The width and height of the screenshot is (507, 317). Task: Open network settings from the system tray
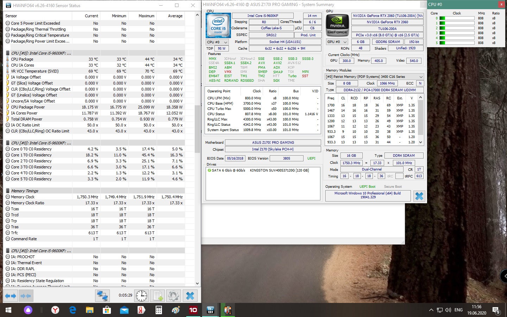[x=439, y=310]
